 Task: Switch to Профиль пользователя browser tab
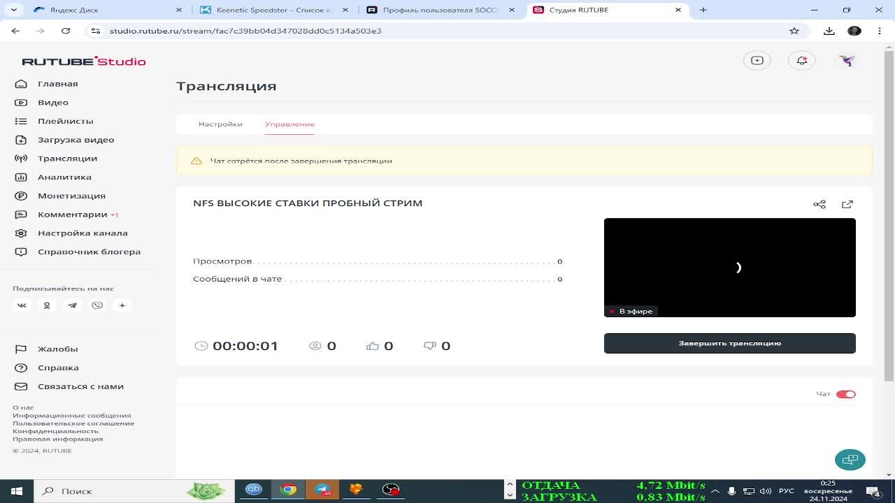(x=441, y=10)
